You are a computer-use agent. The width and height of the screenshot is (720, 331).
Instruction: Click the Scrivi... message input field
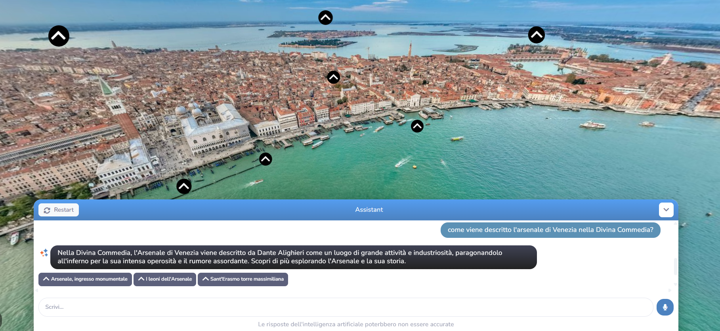tap(346, 307)
